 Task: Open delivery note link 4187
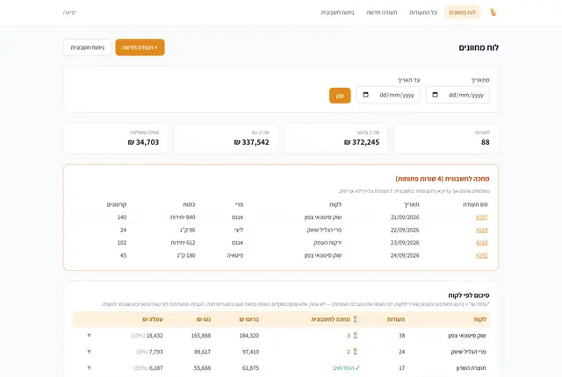pos(482,217)
